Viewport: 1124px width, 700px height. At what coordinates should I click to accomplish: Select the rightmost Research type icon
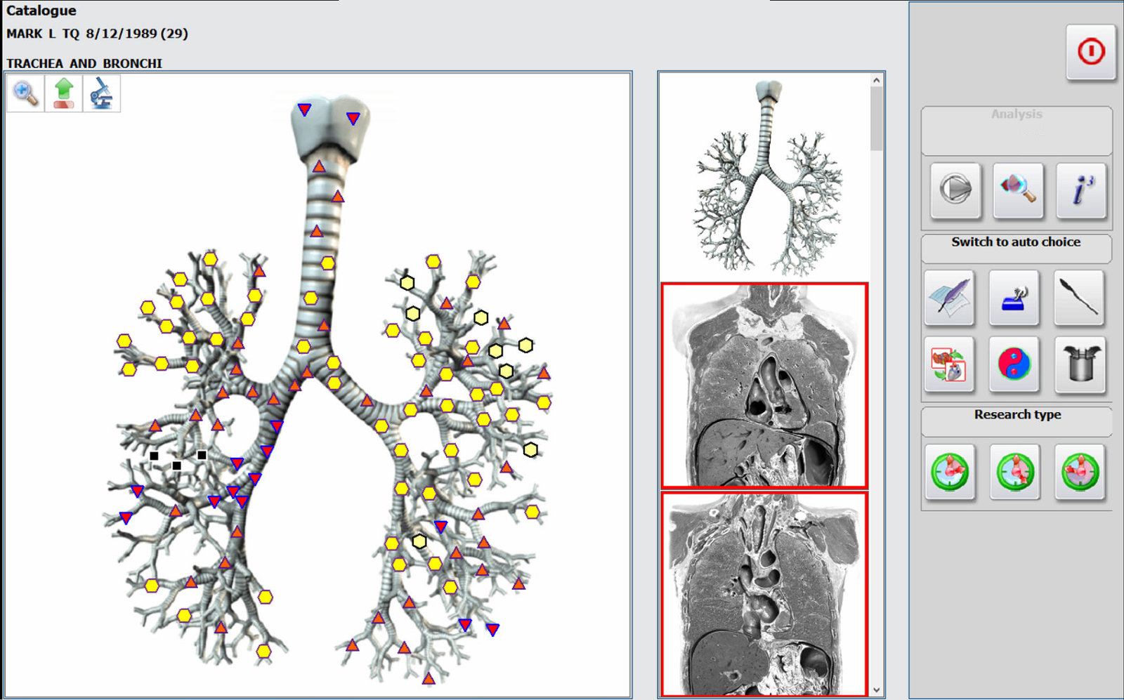click(1080, 471)
